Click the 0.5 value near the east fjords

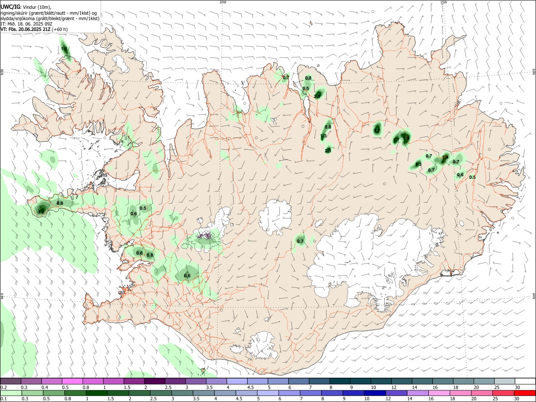coord(472,177)
